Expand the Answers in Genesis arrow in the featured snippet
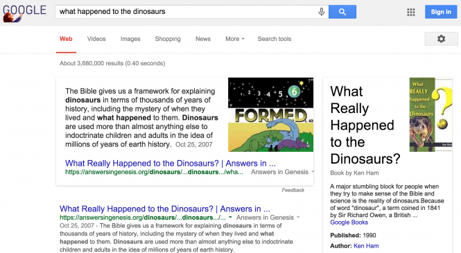The width and height of the screenshot is (461, 253). (x=313, y=172)
